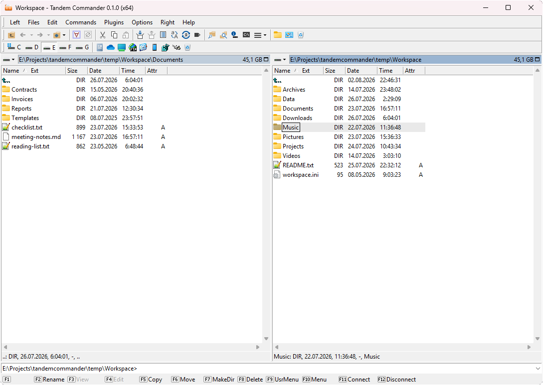Open the Options menu
The width and height of the screenshot is (543, 385).
pyautogui.click(x=142, y=22)
